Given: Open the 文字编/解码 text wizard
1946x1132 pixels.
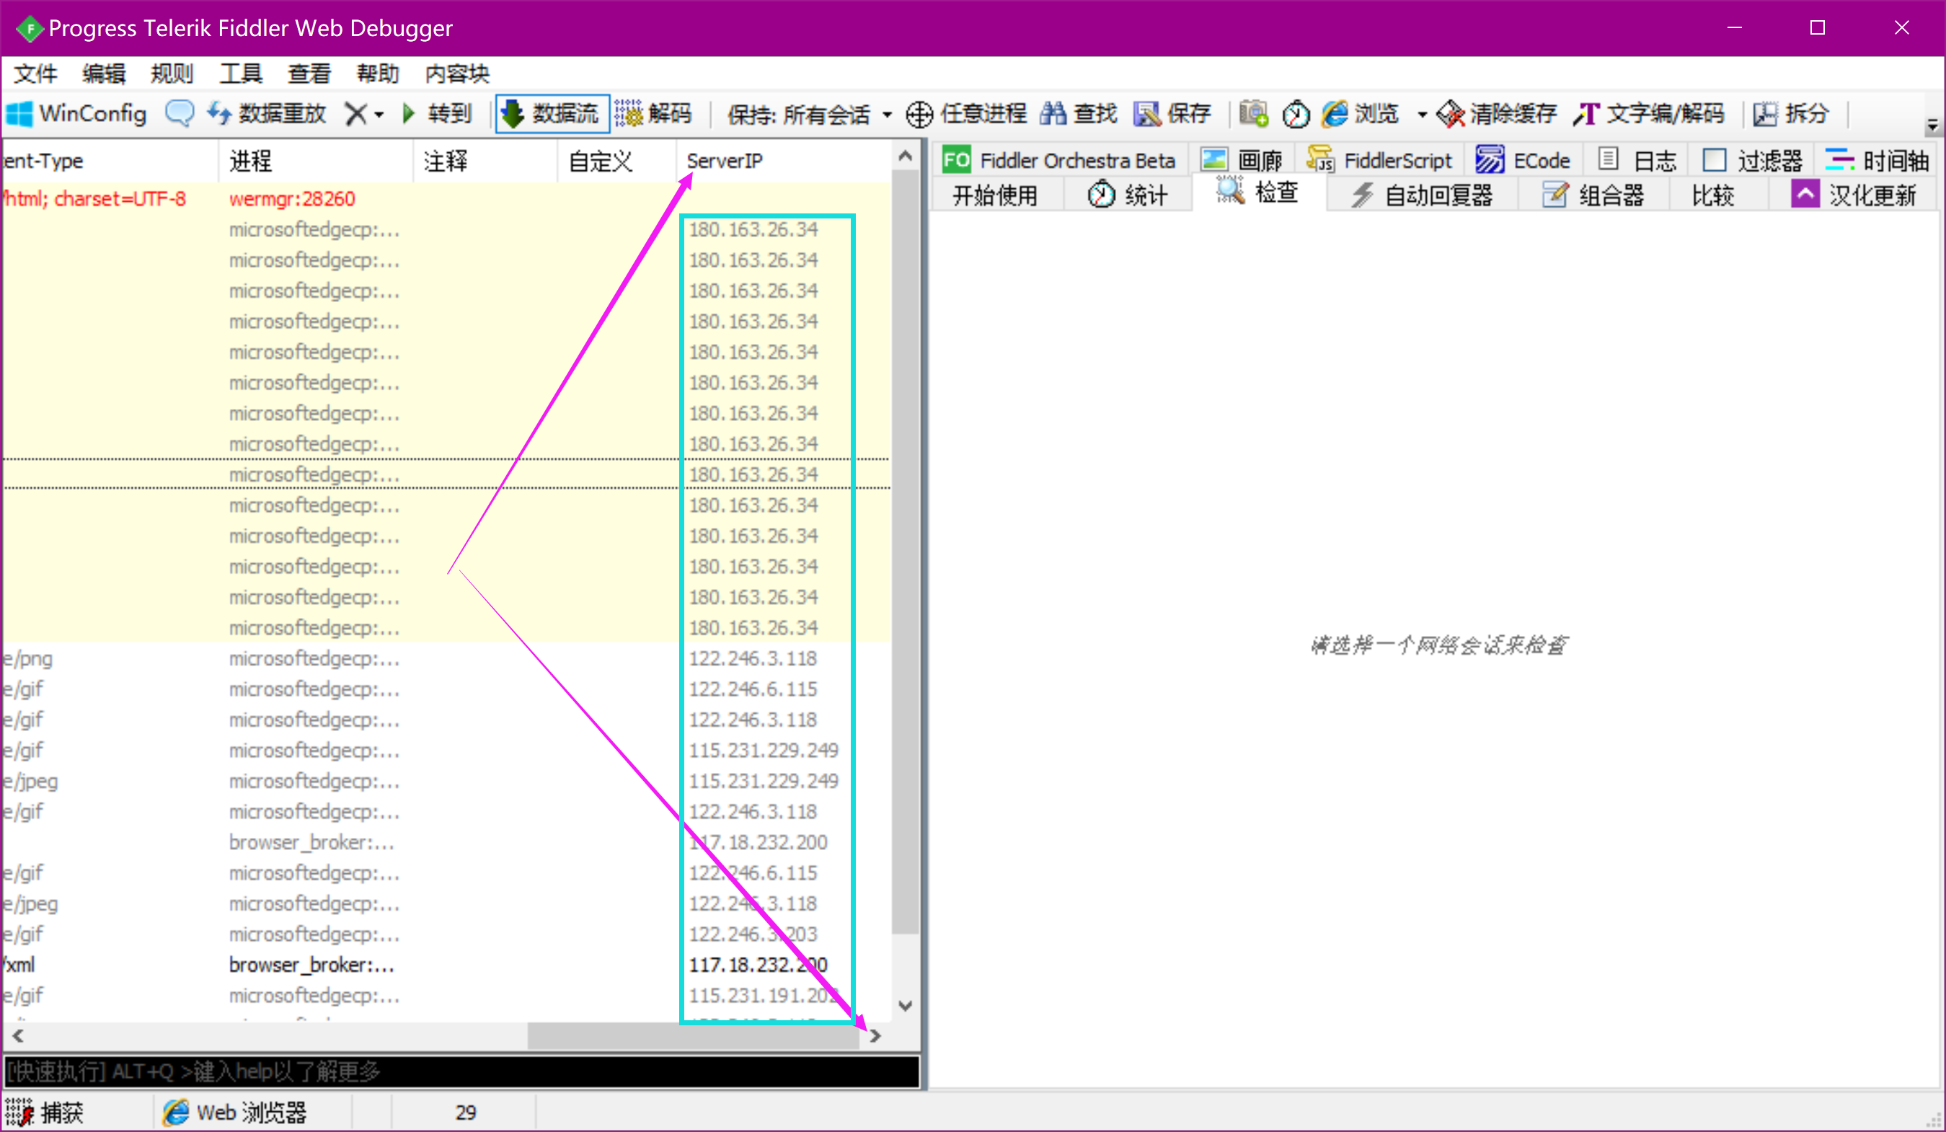Looking at the screenshot, I should [1649, 114].
